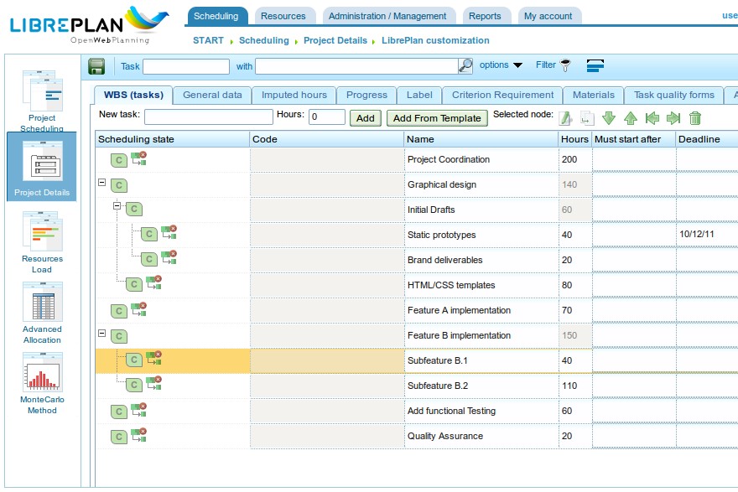This screenshot has width=738, height=492.
Task: Click the magnifier search icon beside the with field
Action: pyautogui.click(x=465, y=65)
